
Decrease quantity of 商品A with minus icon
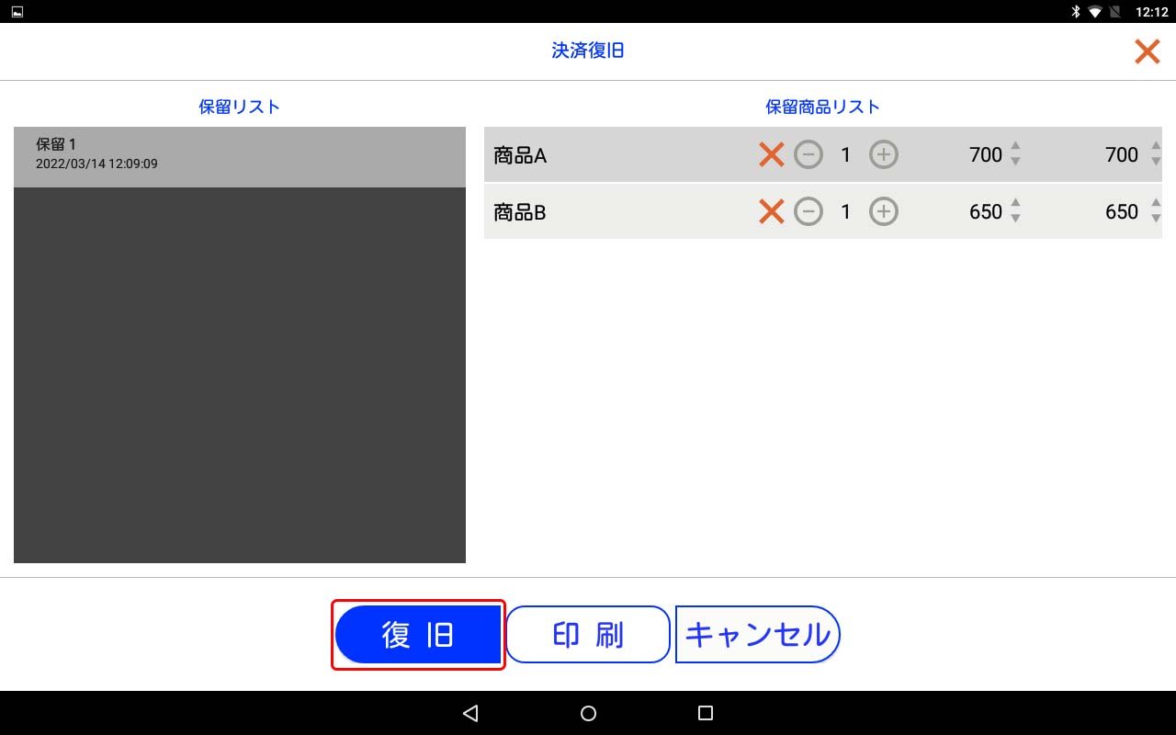[x=808, y=155]
